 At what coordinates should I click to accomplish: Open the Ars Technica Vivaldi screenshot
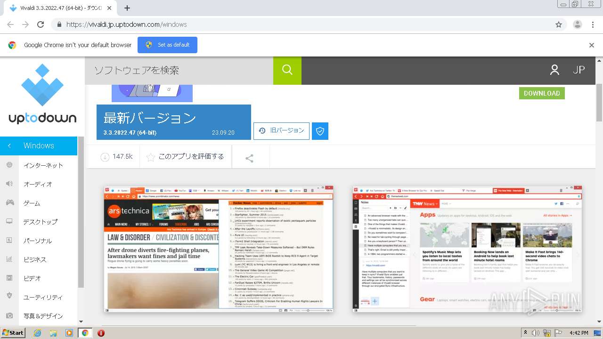click(219, 249)
